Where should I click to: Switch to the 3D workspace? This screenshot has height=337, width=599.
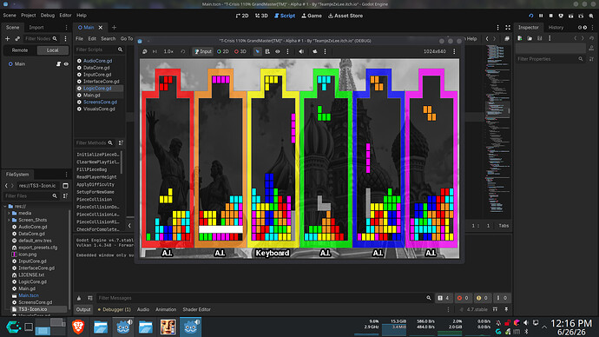click(x=261, y=16)
